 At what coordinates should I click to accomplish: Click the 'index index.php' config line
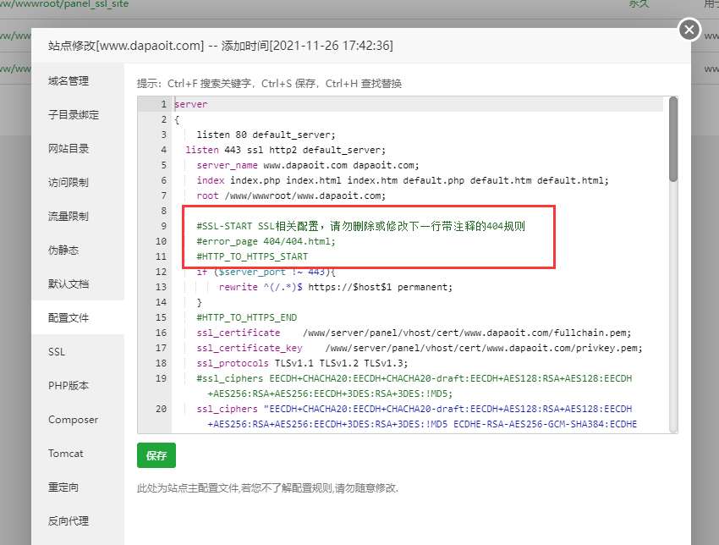click(x=403, y=180)
